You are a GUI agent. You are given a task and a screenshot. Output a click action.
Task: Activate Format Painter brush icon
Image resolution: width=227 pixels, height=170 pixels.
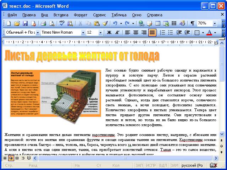point(105,23)
